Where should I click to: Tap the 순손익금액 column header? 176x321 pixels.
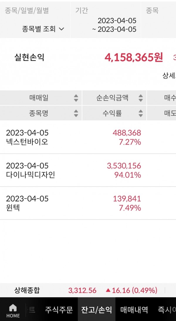(x=112, y=98)
